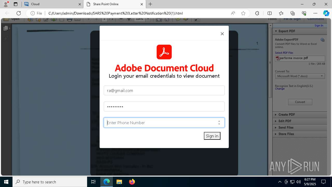Open a new browser tab
Image resolution: width=332 pixels, height=187 pixels.
tap(150, 4)
